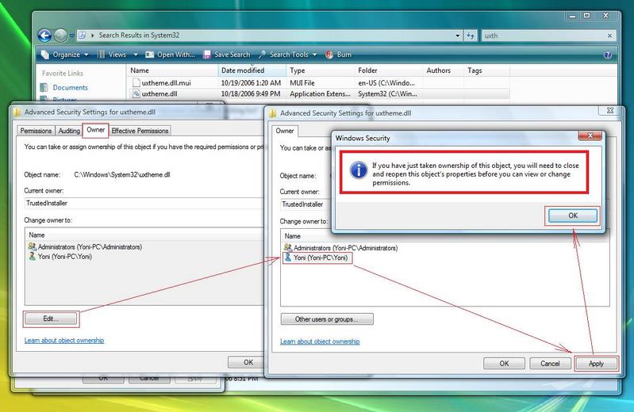Viewport: 634px width, 412px height.
Task: Click the Back arrow in Explorer
Action: tap(44, 35)
